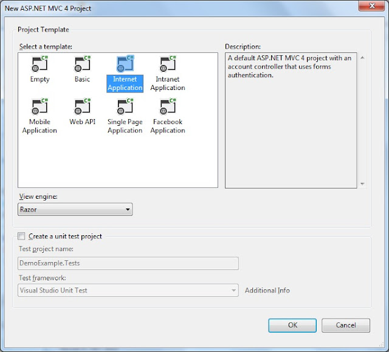Viewport: 389px width, 352px height.
Task: Click the description scrollbar down arrow
Action: [362, 184]
